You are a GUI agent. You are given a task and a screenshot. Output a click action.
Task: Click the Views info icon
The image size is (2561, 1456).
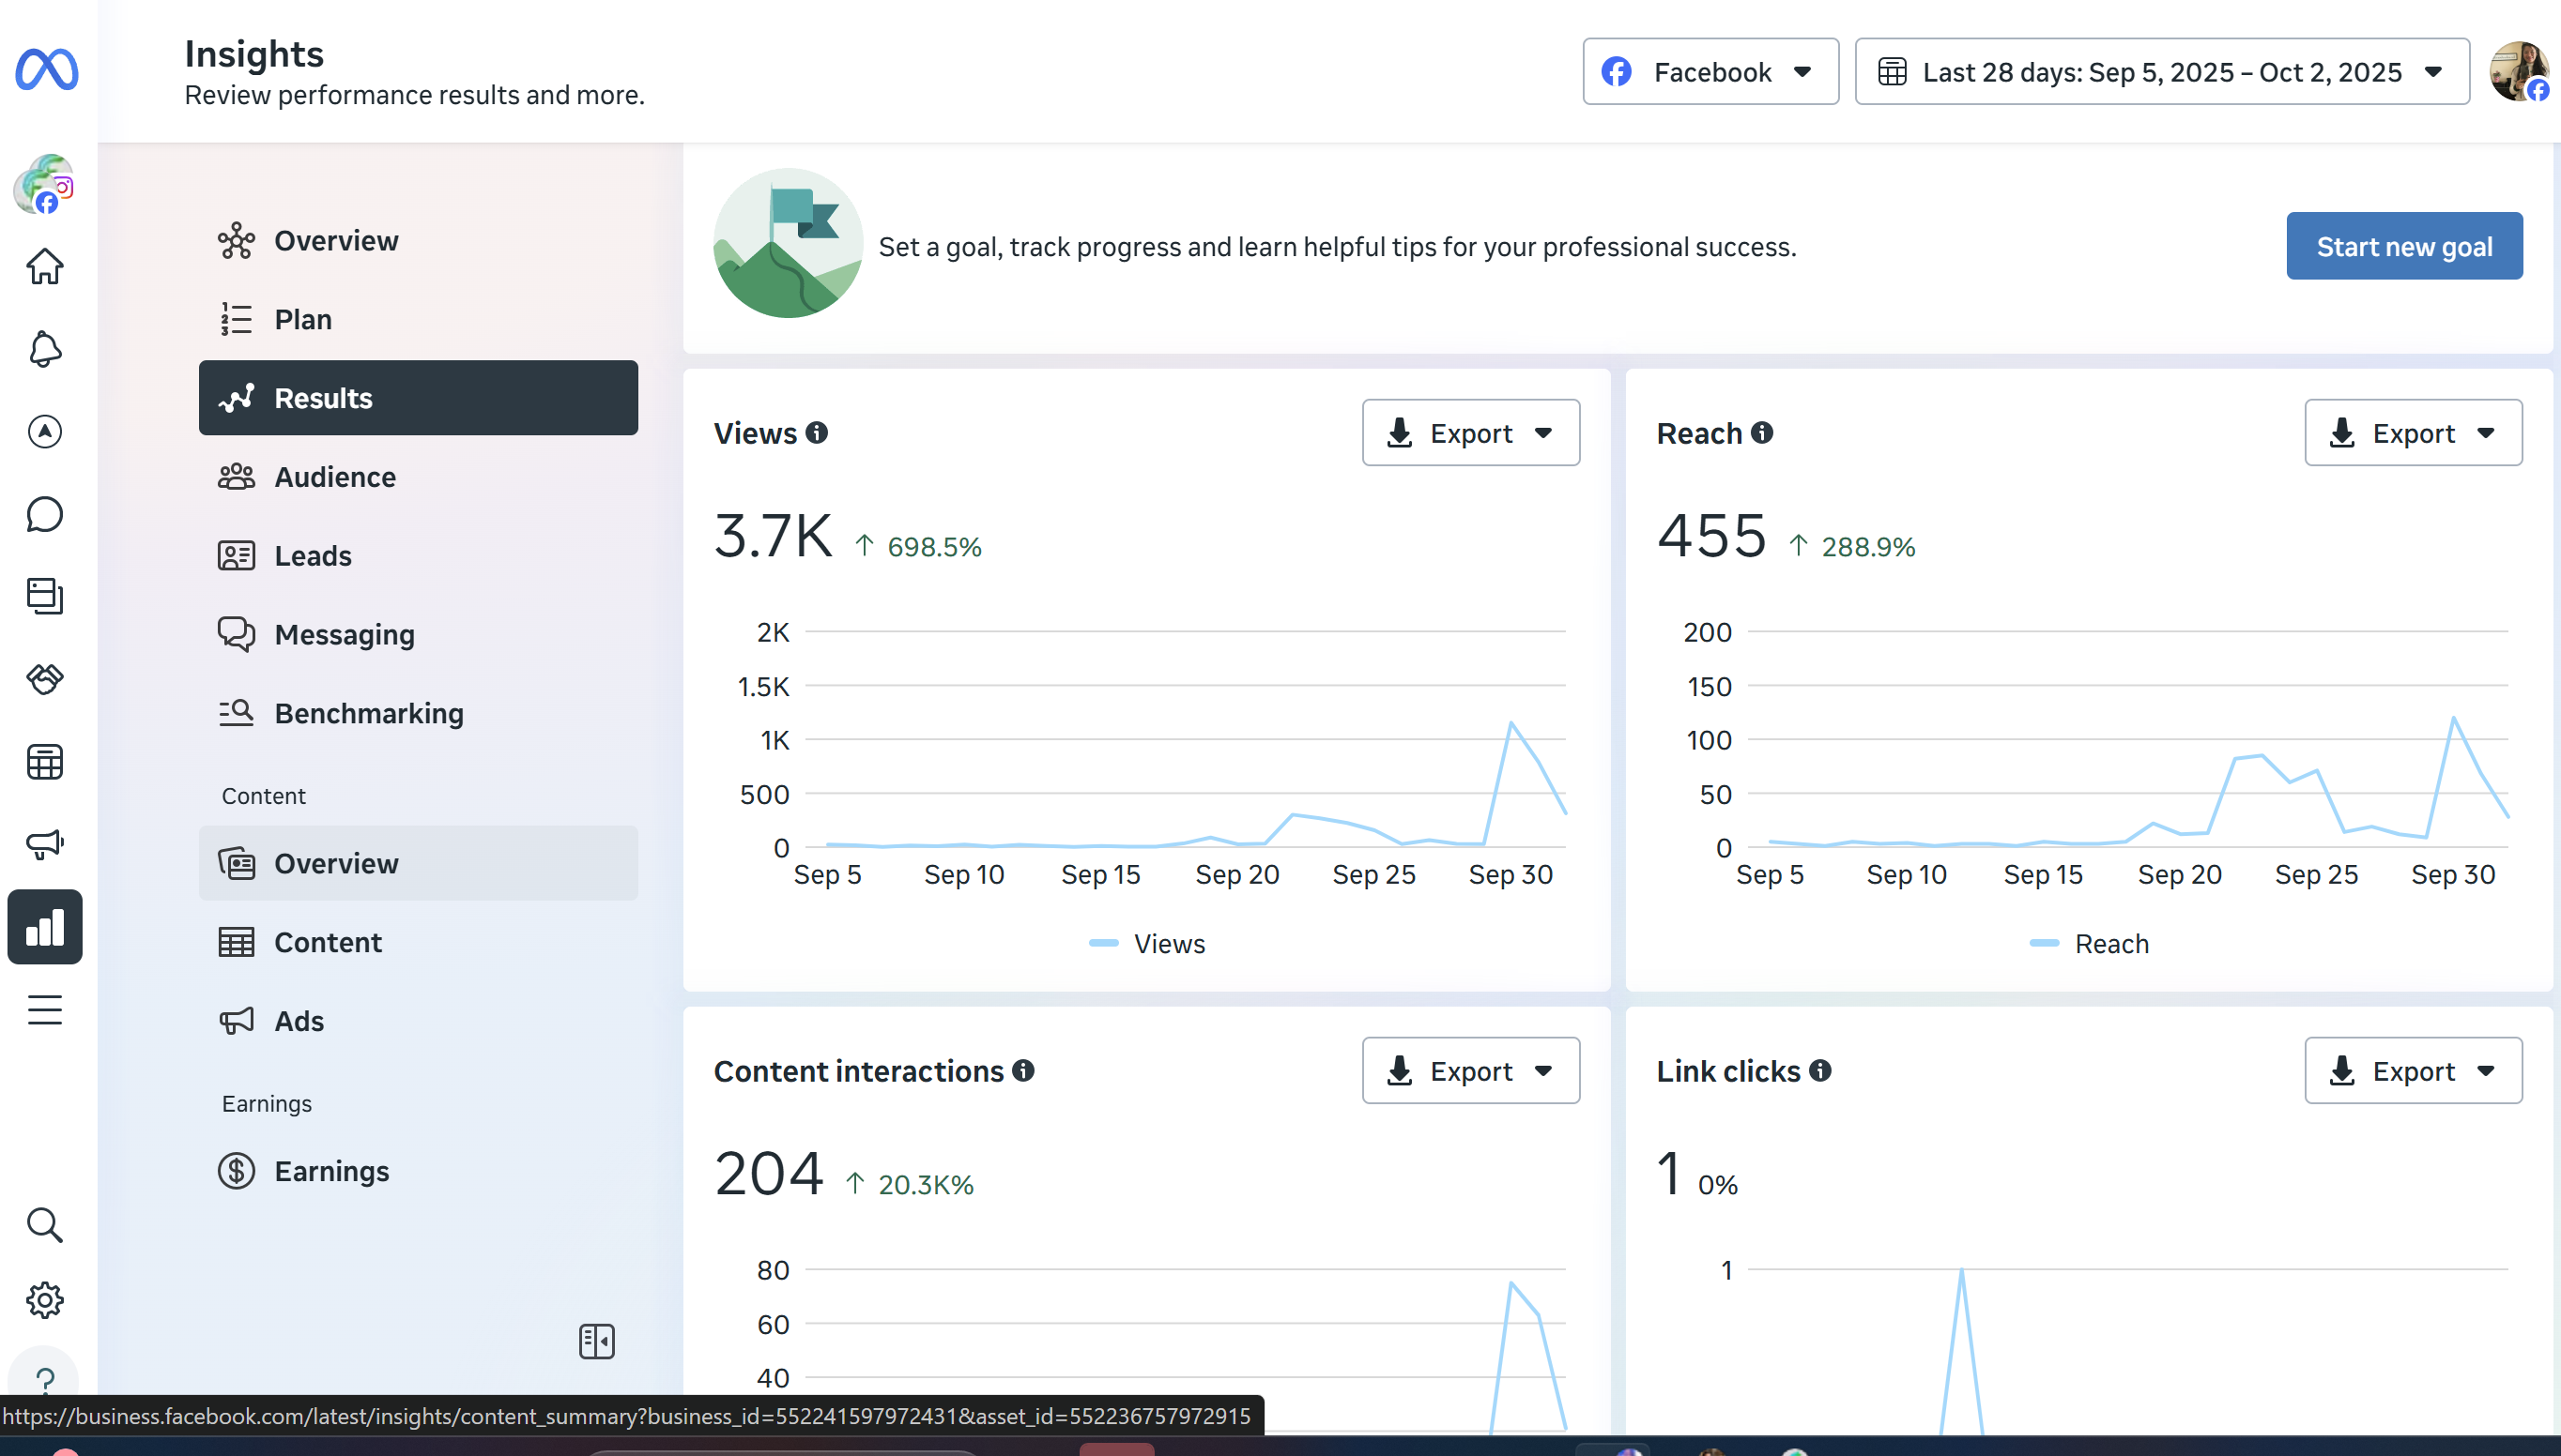818,433
